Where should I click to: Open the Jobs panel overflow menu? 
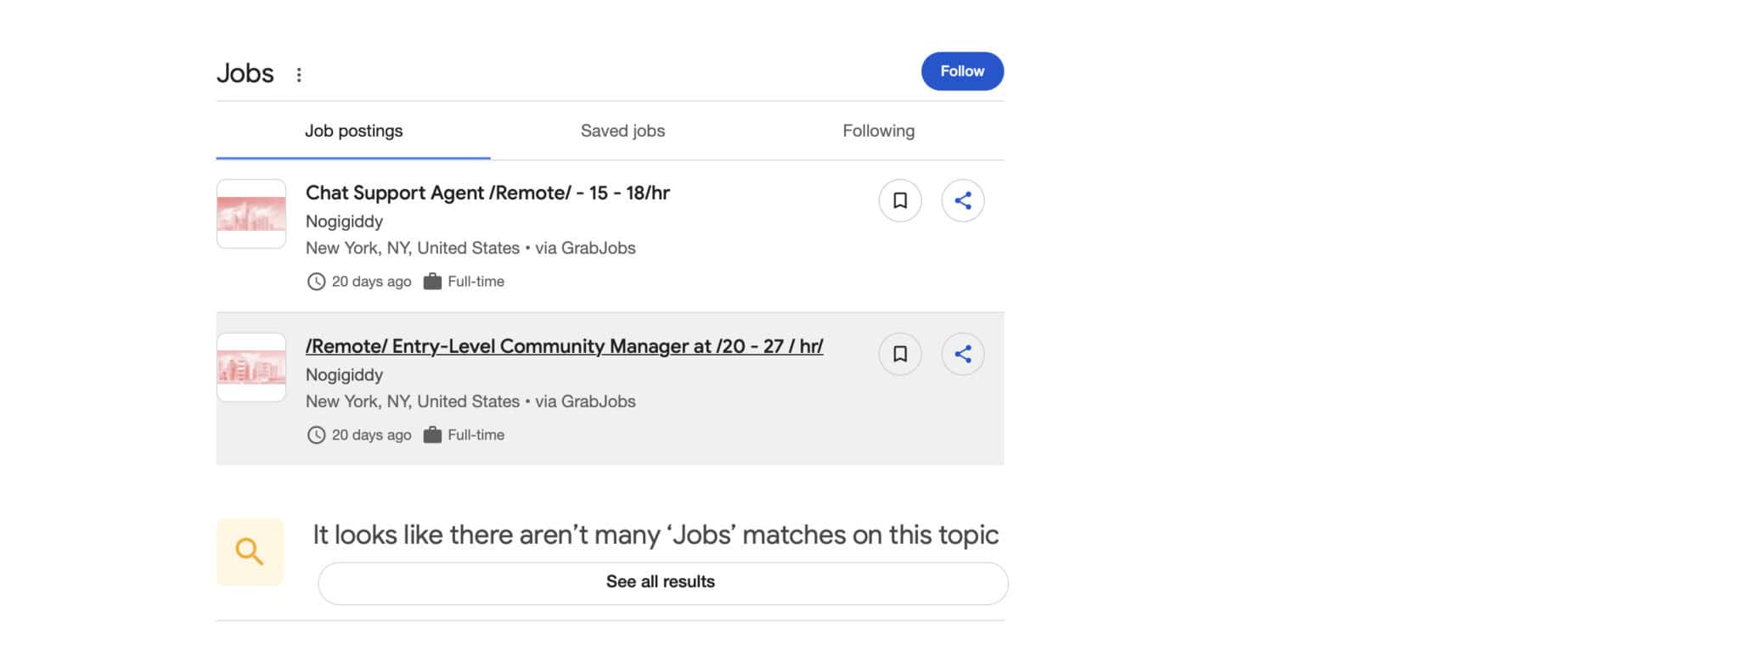pyautogui.click(x=299, y=75)
